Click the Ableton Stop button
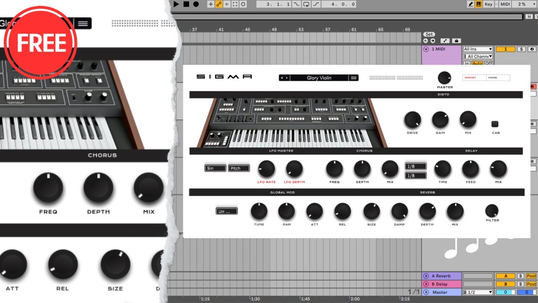 click(x=186, y=4)
